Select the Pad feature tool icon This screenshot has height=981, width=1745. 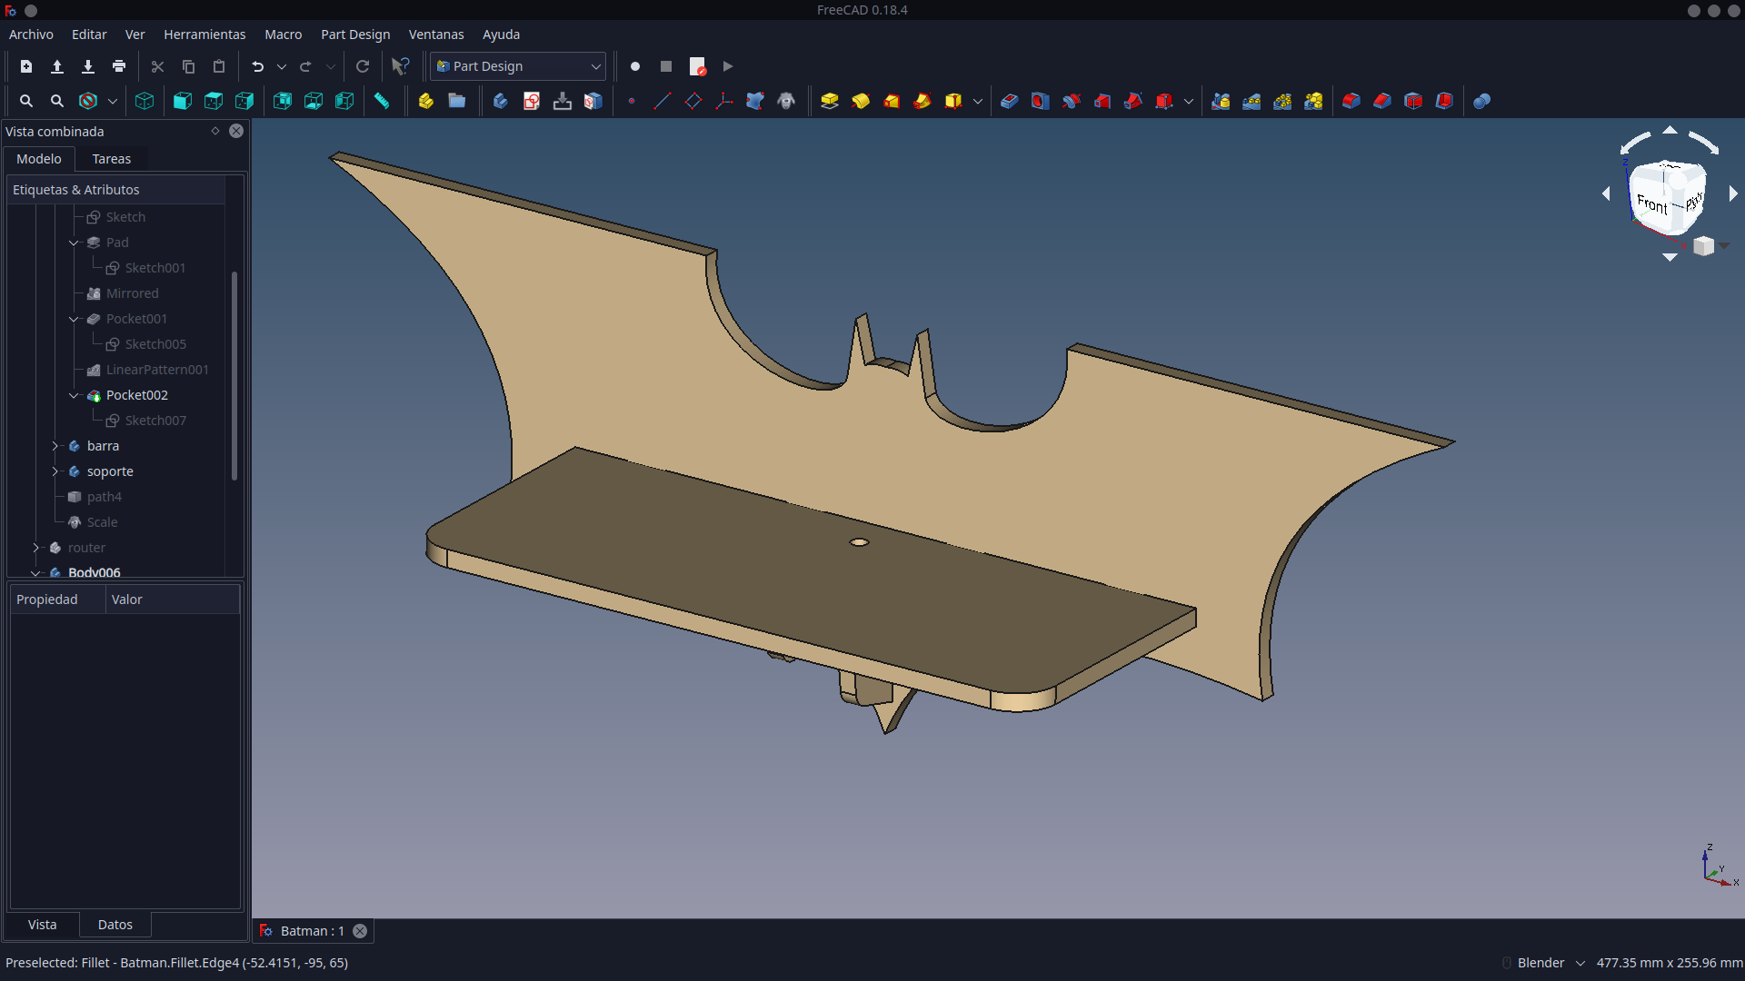829,101
